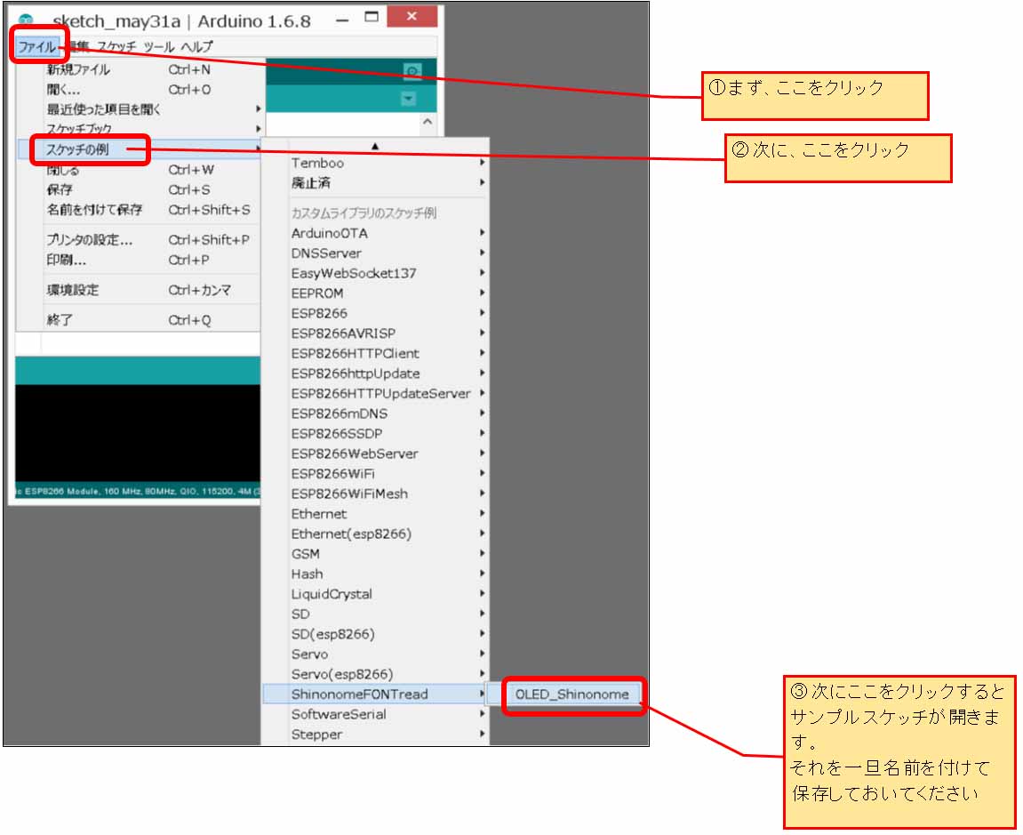Open SD(esp8266) examples entry
The height and width of the screenshot is (835, 1023).
coord(375,634)
